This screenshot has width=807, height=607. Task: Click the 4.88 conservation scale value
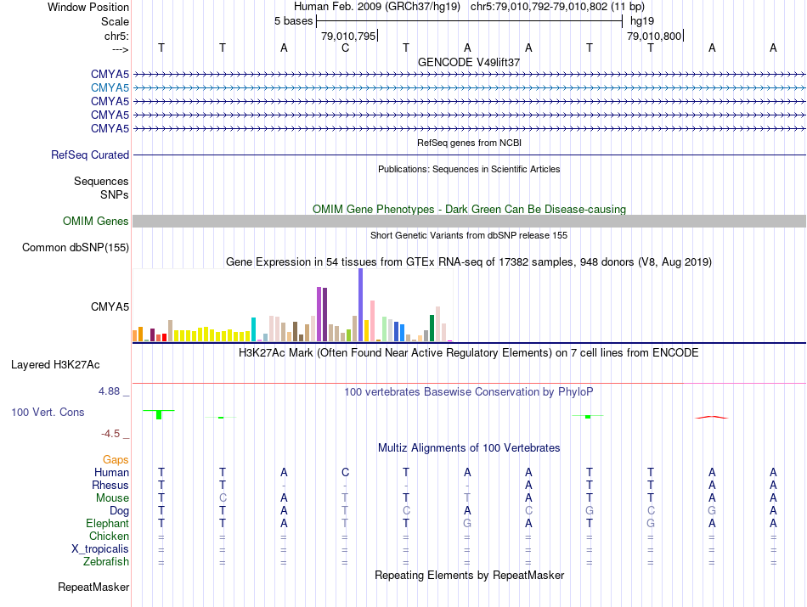[109, 391]
